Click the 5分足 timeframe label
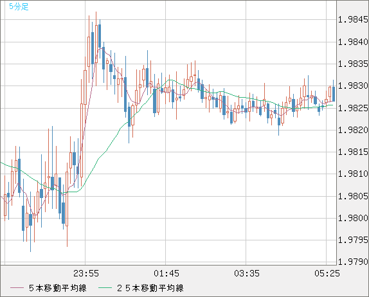 point(19,6)
